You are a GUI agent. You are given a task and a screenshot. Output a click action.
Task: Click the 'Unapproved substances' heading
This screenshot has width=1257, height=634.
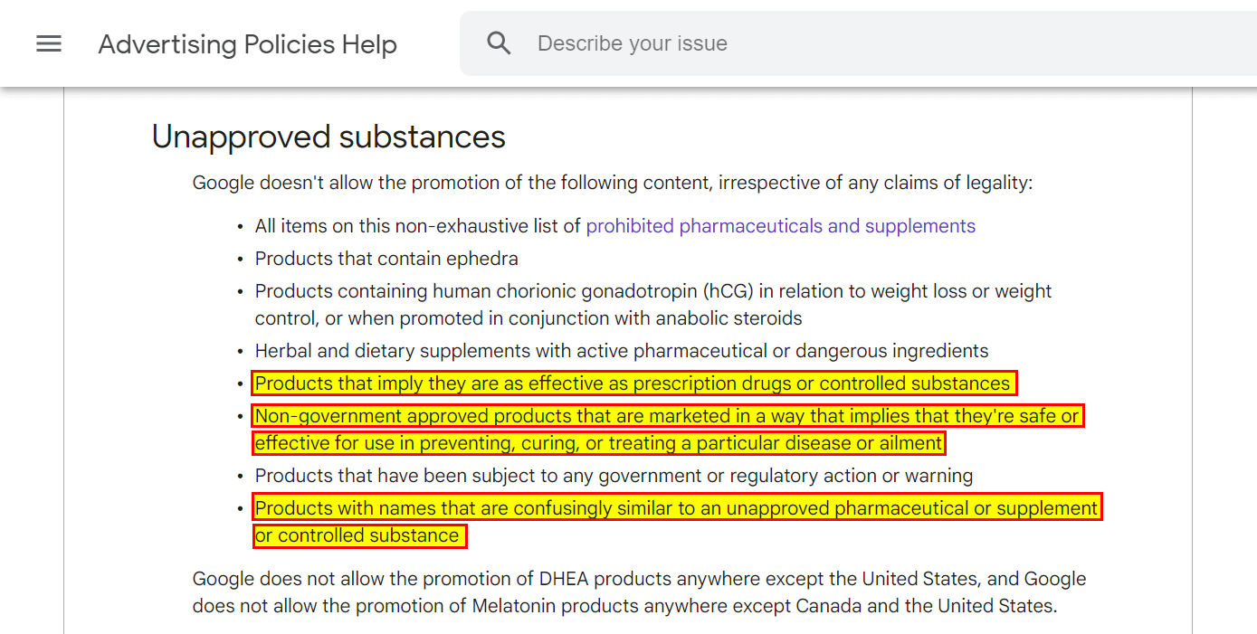point(329,137)
